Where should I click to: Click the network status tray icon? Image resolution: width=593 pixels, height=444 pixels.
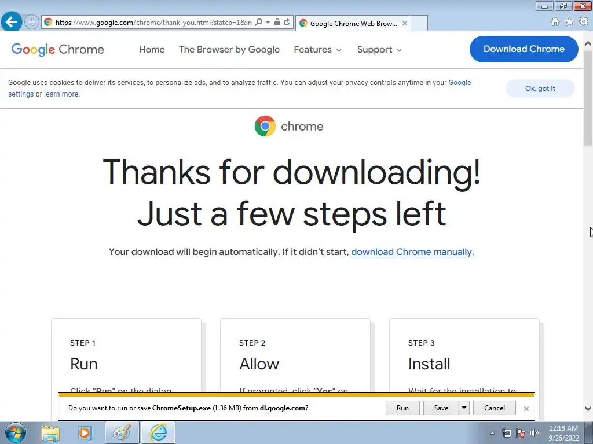tap(507, 433)
